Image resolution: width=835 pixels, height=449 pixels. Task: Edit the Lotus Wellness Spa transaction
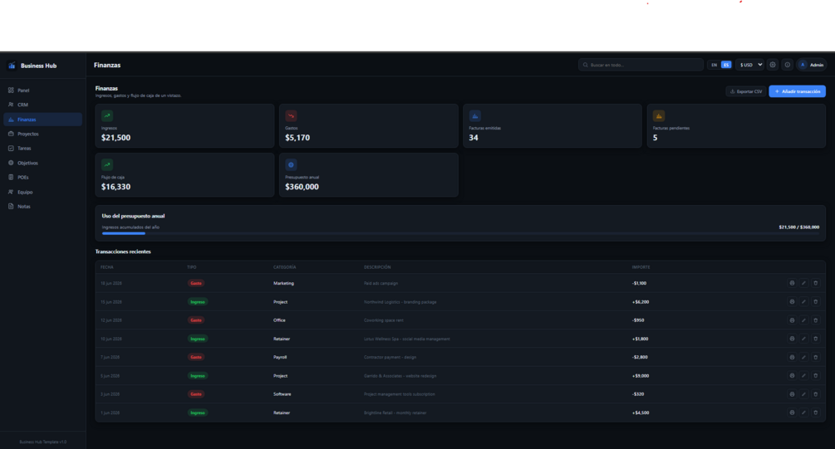803,339
